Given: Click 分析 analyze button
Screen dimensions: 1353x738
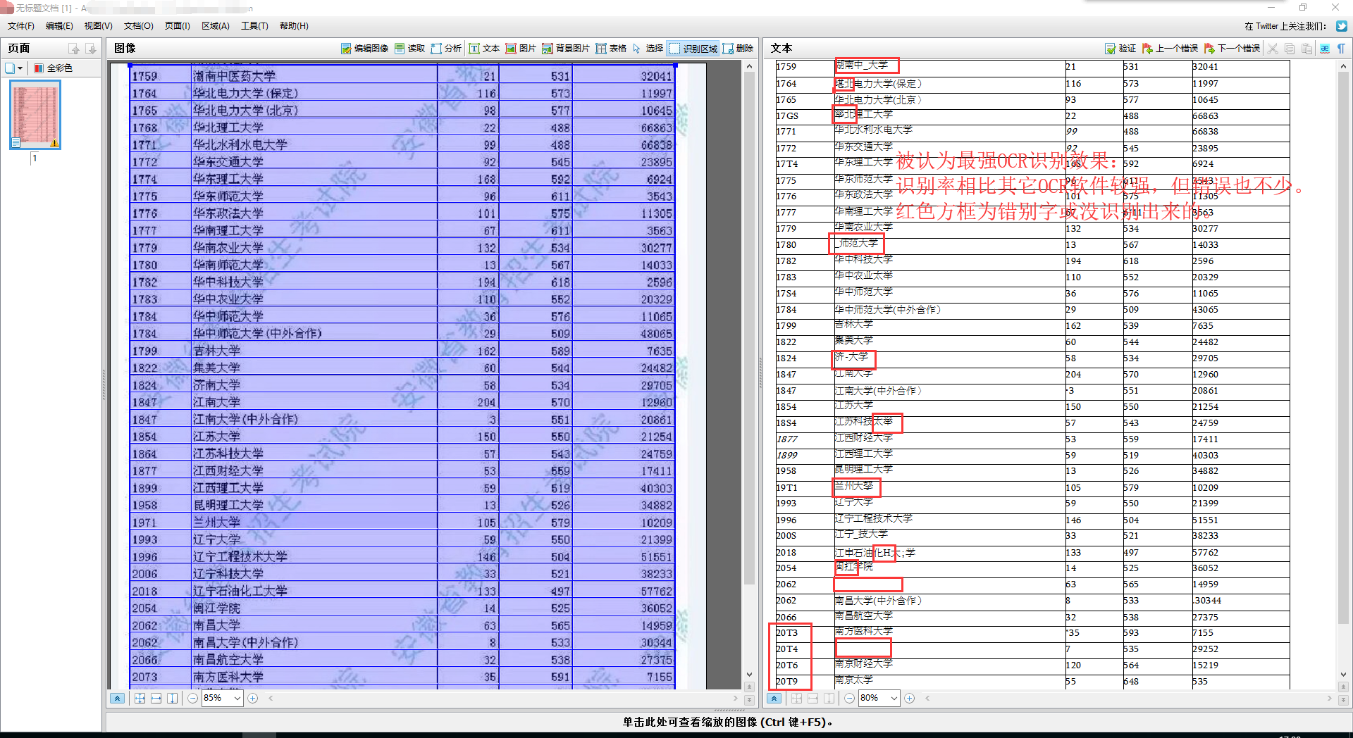Looking at the screenshot, I should coord(446,49).
